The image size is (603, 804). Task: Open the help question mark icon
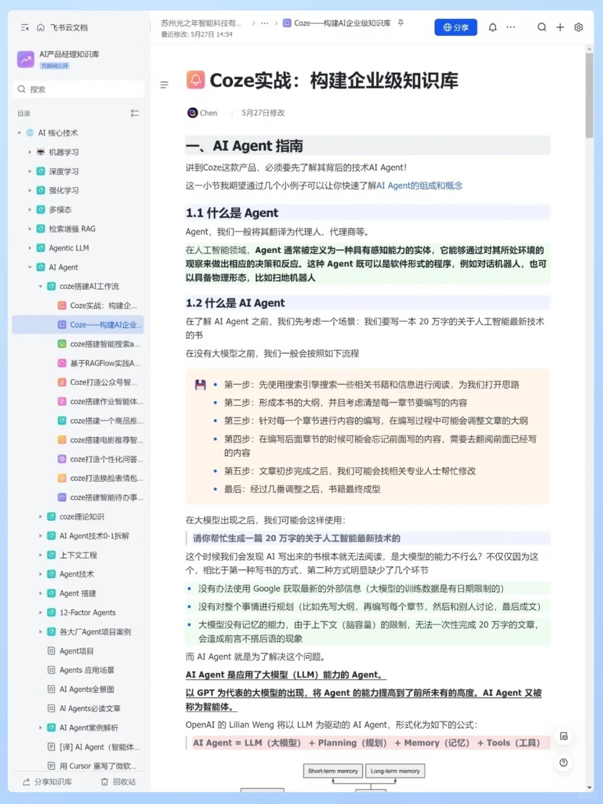pos(564,763)
